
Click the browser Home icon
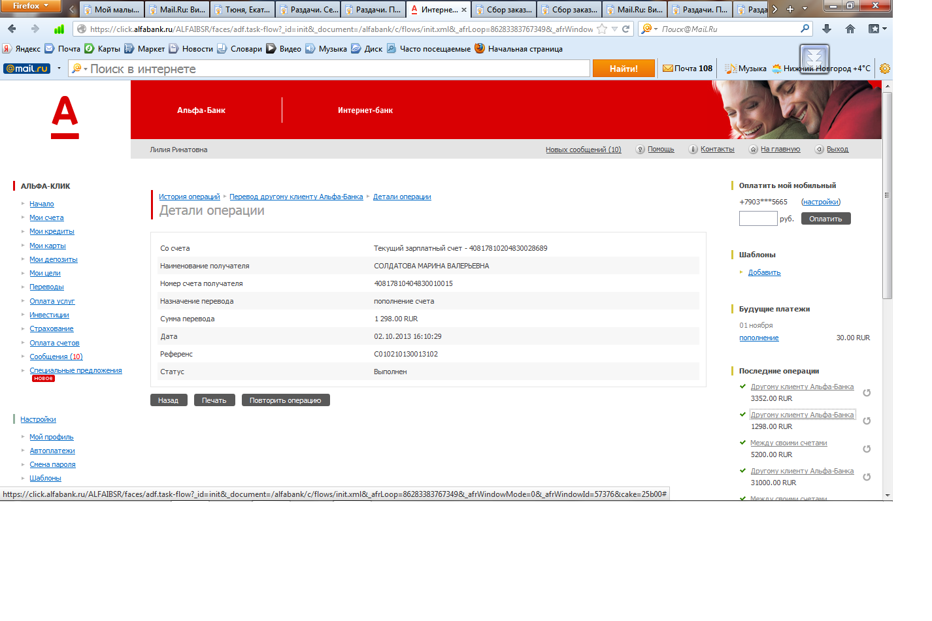coord(850,29)
